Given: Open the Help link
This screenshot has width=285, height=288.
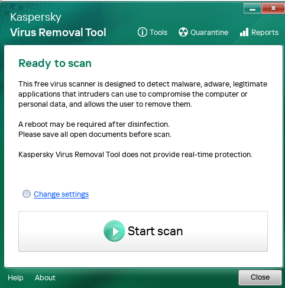Looking at the screenshot, I should 15,278.
